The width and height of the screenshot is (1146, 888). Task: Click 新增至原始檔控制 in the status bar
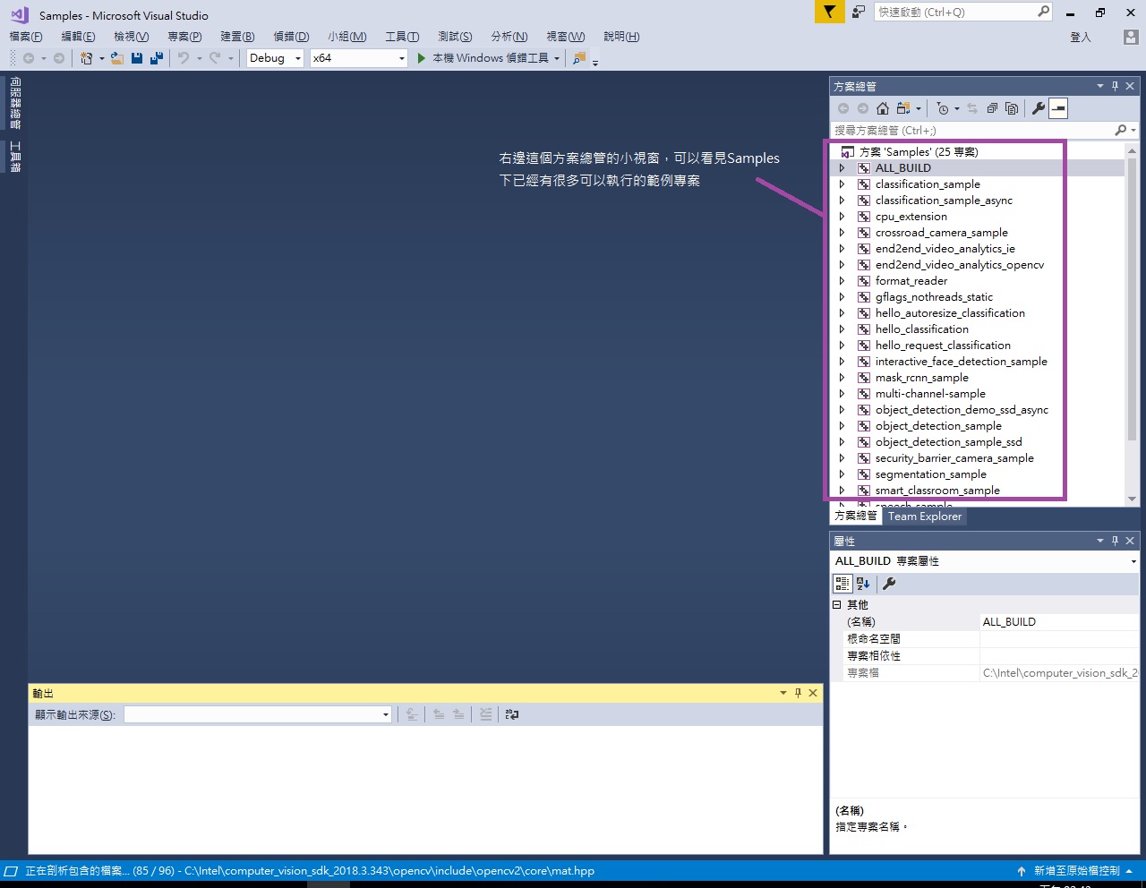1076,871
